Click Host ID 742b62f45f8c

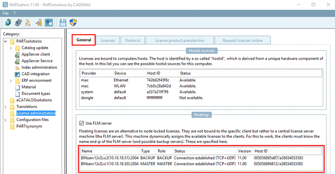[158, 80]
